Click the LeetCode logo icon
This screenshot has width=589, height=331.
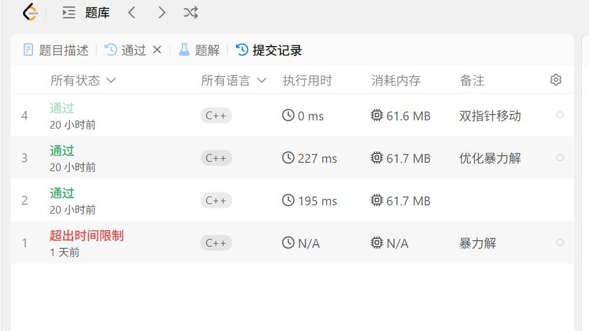[31, 12]
